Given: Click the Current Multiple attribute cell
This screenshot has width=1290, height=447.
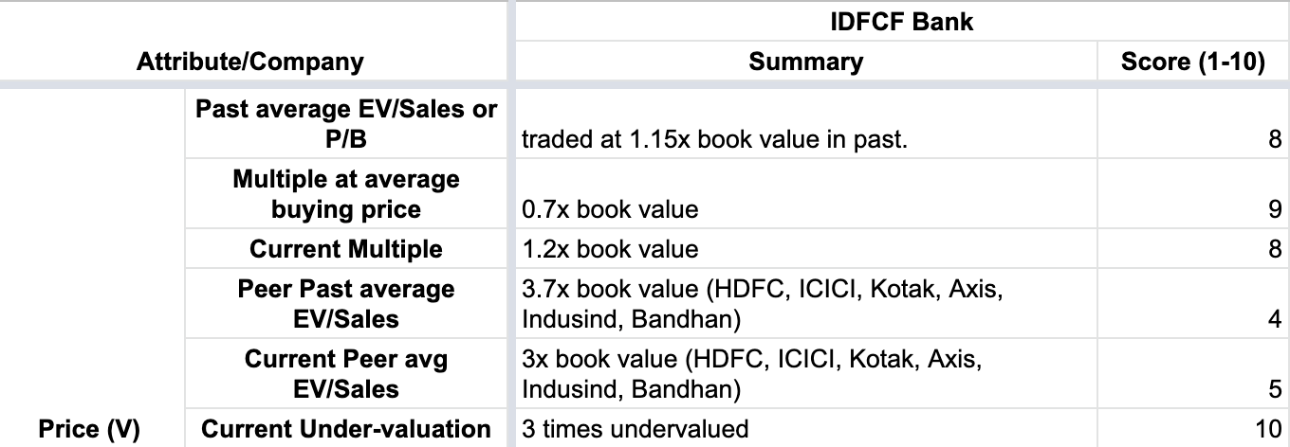Looking at the screenshot, I should tap(345, 249).
